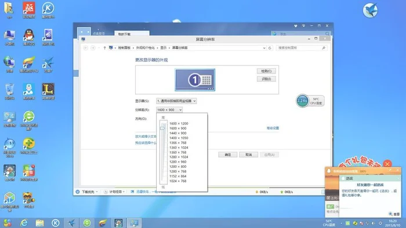
Task: Open the 360 antivirus yellow-green plus icon
Action: tap(29, 146)
